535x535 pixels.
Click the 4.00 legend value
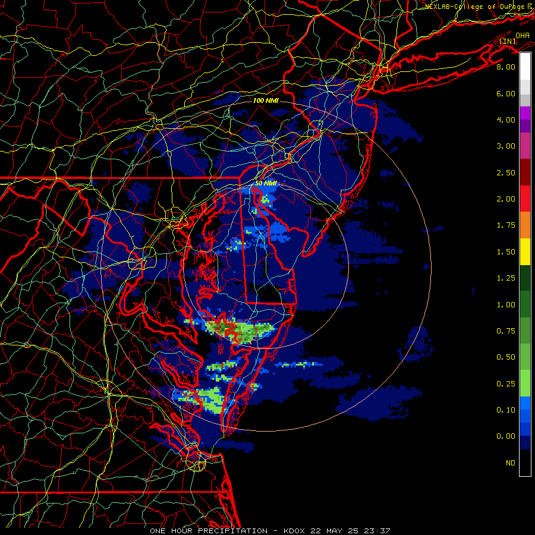(506, 119)
